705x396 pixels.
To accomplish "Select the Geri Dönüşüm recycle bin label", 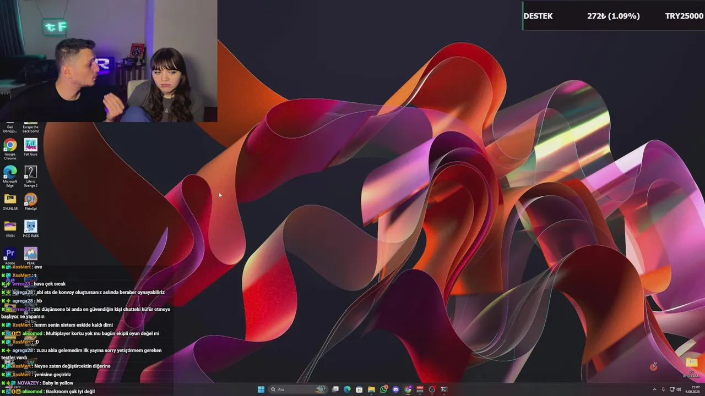I will [10, 129].
